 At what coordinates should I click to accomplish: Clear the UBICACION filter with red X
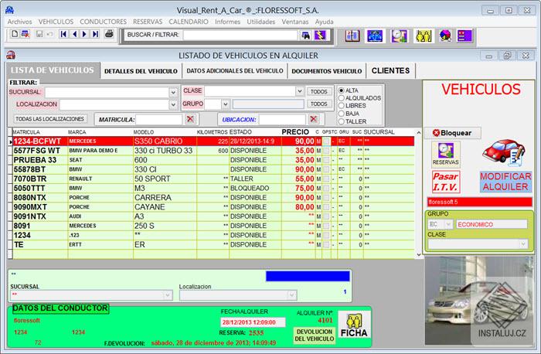pyautogui.click(x=313, y=119)
